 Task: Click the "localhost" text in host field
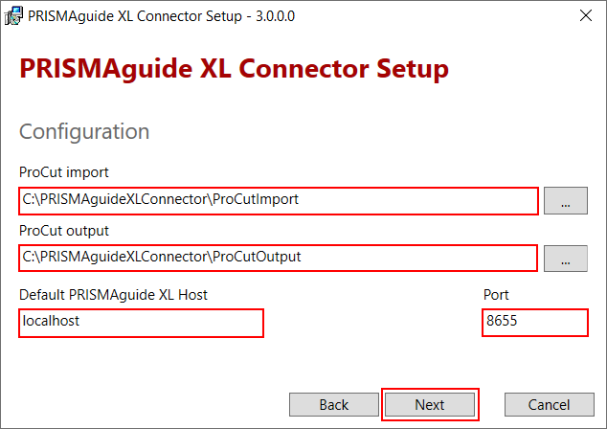52,322
